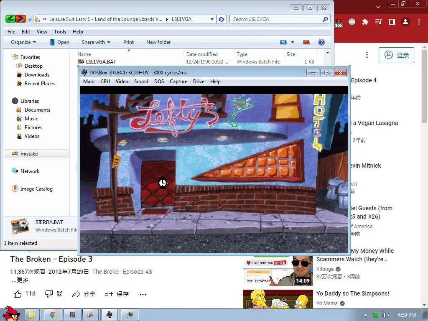Click the green tray status icon
Image resolution: width=428 pixels, height=321 pixels.
(x=376, y=315)
